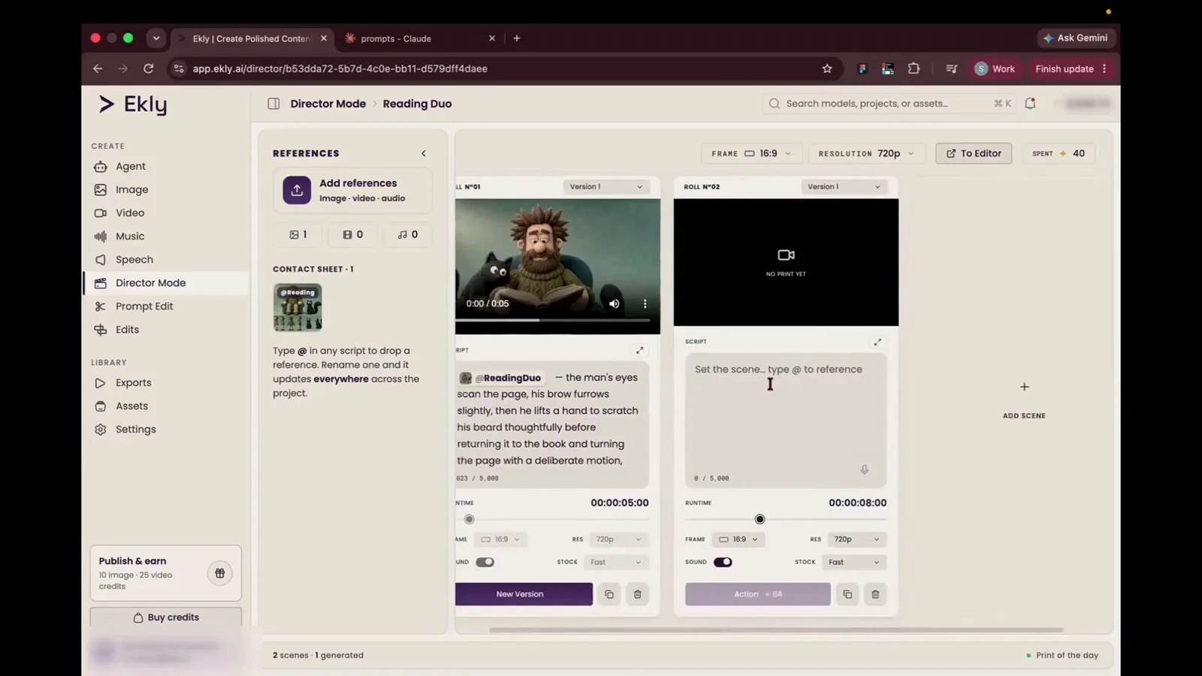1202x676 pixels.
Task: Open the project Resolution 720p dropdown
Action: pos(867,153)
